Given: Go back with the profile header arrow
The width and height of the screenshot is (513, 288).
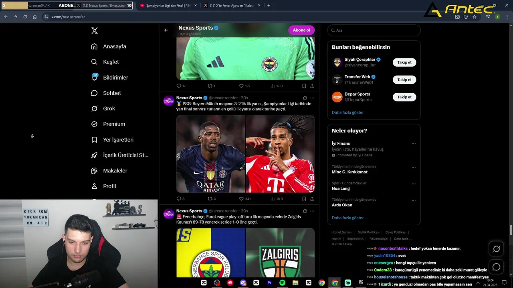Looking at the screenshot, I should pos(166,30).
